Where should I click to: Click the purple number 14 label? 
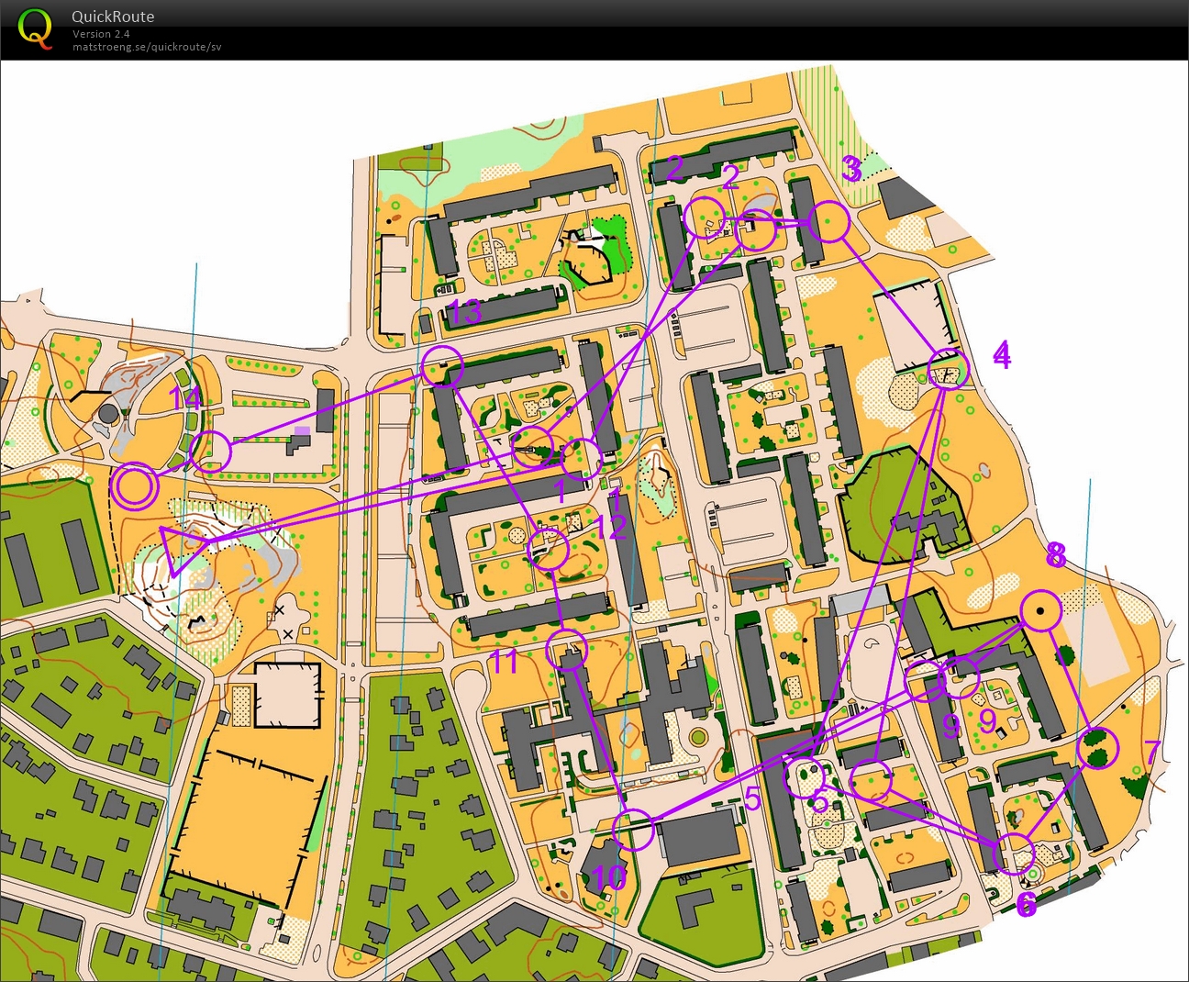185,399
